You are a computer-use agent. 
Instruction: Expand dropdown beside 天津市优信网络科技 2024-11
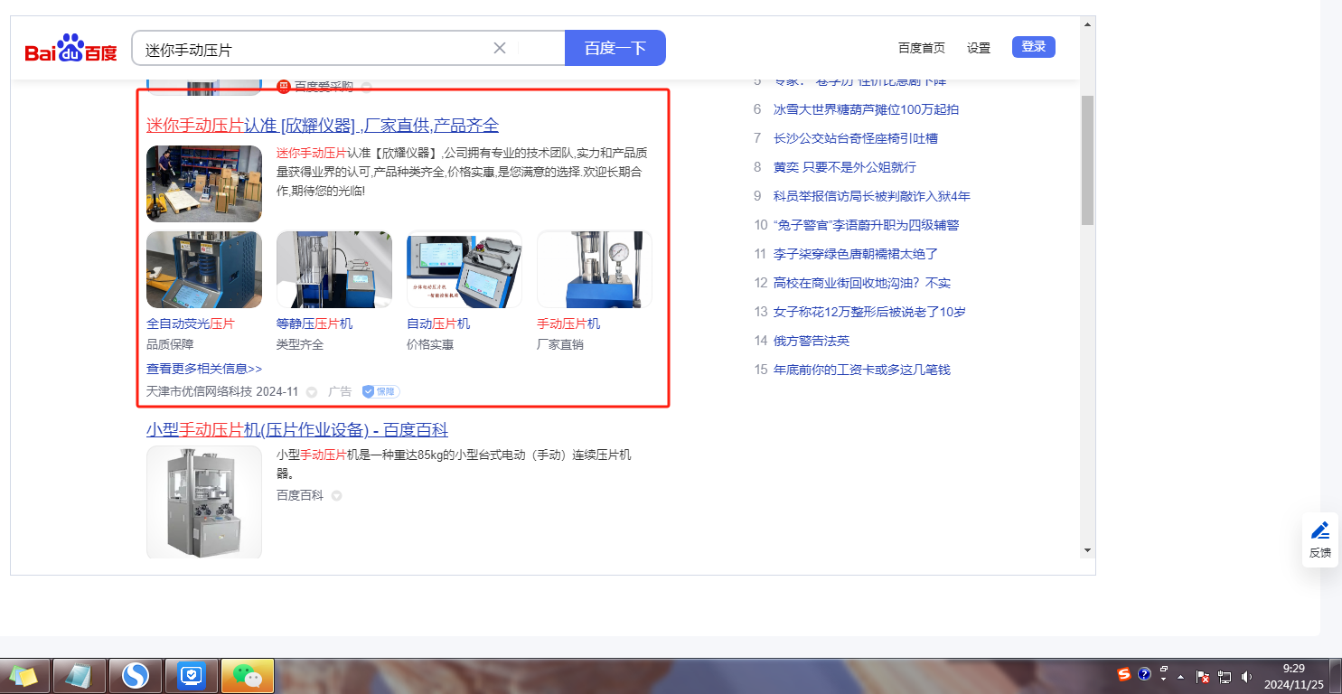(312, 392)
